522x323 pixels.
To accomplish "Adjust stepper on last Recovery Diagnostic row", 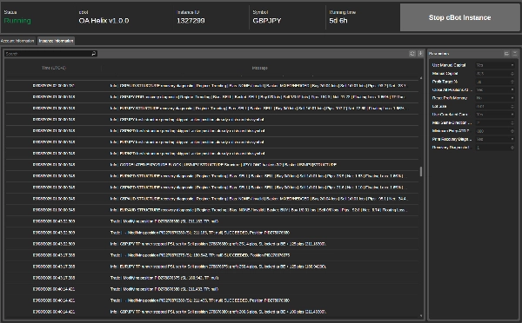I will click(x=512, y=148).
